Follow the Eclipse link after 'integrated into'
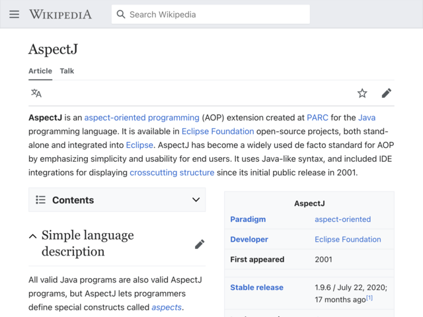423x317 pixels. click(139, 145)
